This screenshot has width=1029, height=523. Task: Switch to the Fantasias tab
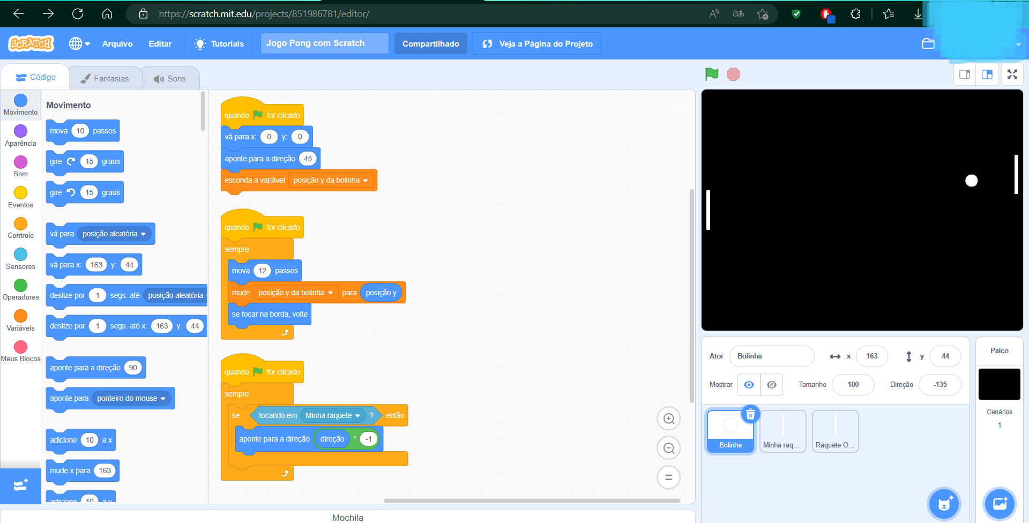coord(105,79)
